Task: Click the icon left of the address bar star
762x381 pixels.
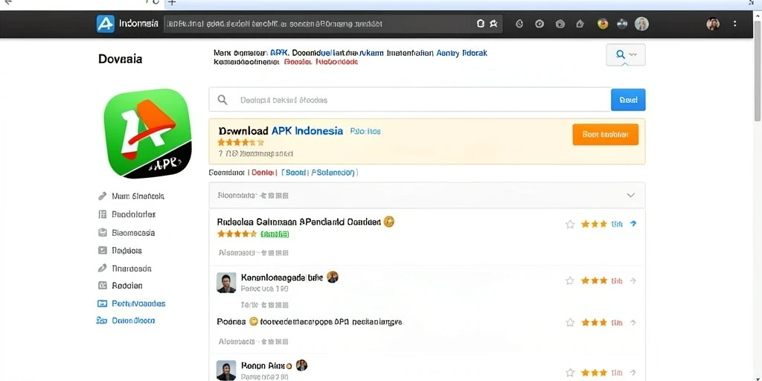Action: coord(481,23)
